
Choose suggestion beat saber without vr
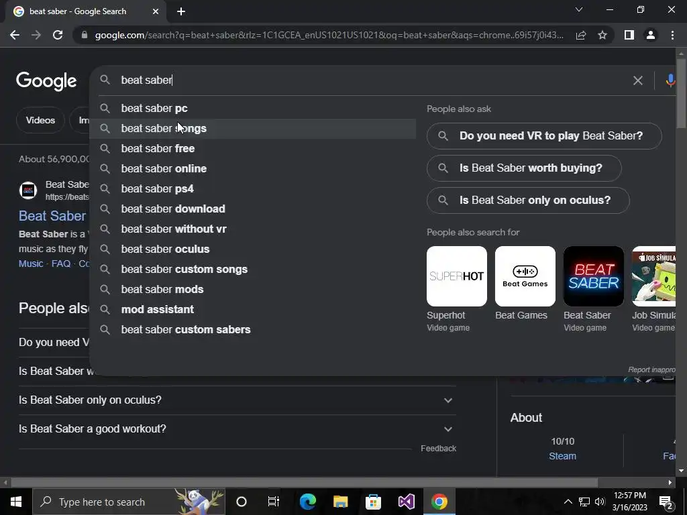pos(253,229)
